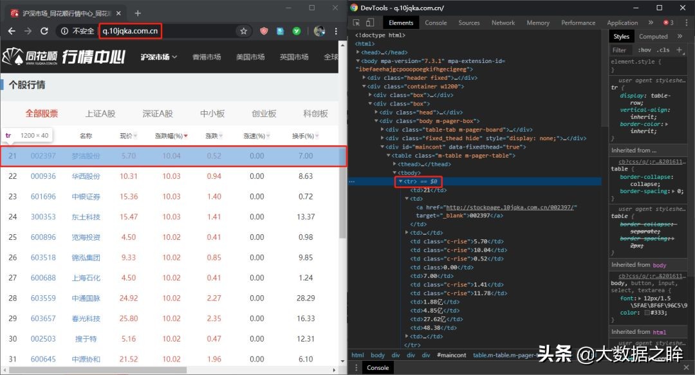695x375 pixels.
Task: Collapse the tbody element node
Action: point(394,173)
